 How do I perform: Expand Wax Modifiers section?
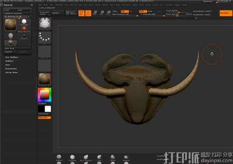click(12, 57)
